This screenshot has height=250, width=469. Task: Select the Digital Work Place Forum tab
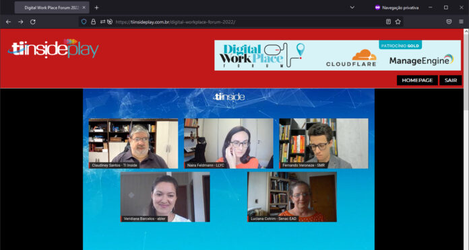click(x=52, y=8)
